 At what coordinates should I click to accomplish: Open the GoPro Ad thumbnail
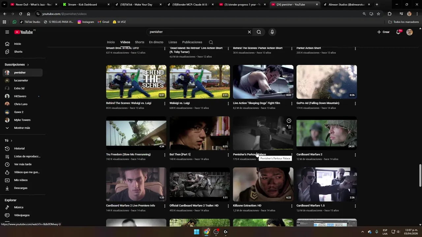(x=326, y=82)
